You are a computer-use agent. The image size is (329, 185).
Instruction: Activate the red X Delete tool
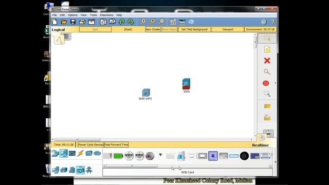267,61
